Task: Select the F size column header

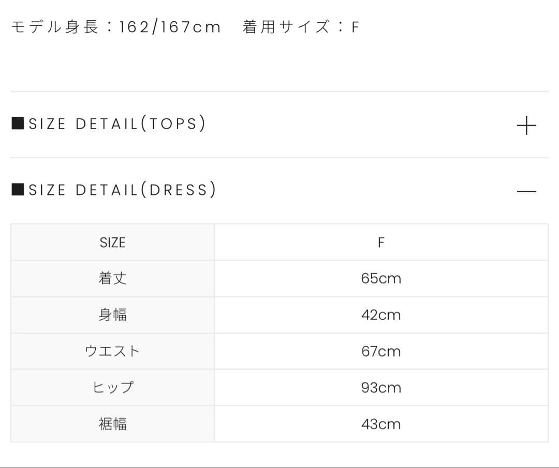Action: [x=381, y=243]
